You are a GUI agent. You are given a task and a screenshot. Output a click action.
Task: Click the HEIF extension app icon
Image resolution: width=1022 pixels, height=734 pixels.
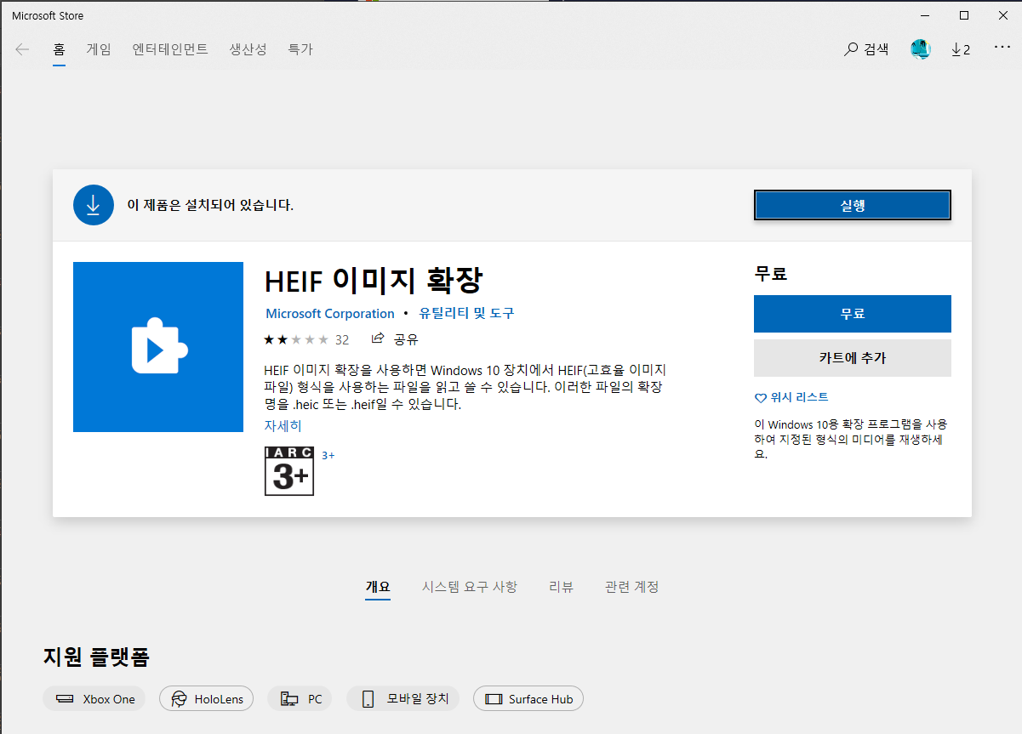[158, 347]
